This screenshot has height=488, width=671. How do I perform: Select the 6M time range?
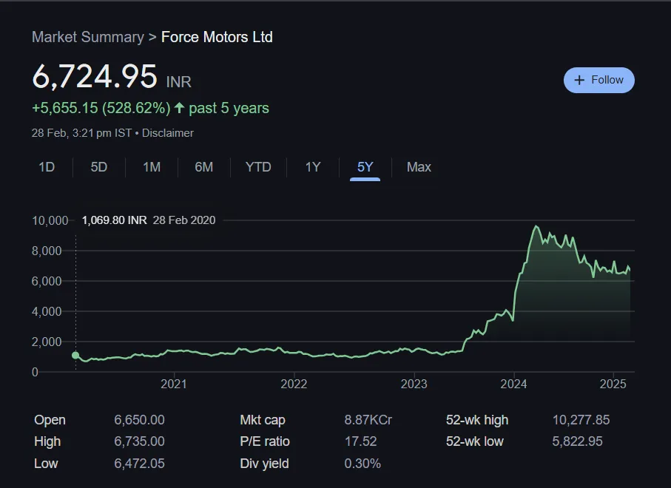(203, 167)
